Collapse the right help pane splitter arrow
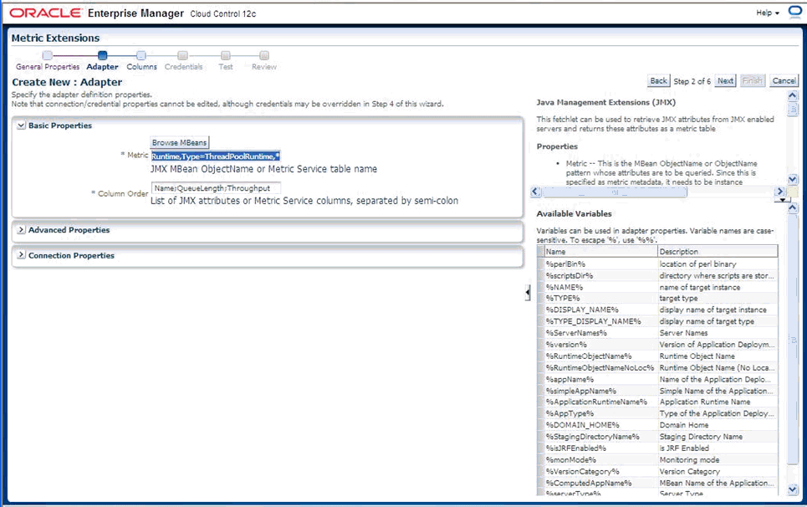807x507 pixels. [528, 293]
